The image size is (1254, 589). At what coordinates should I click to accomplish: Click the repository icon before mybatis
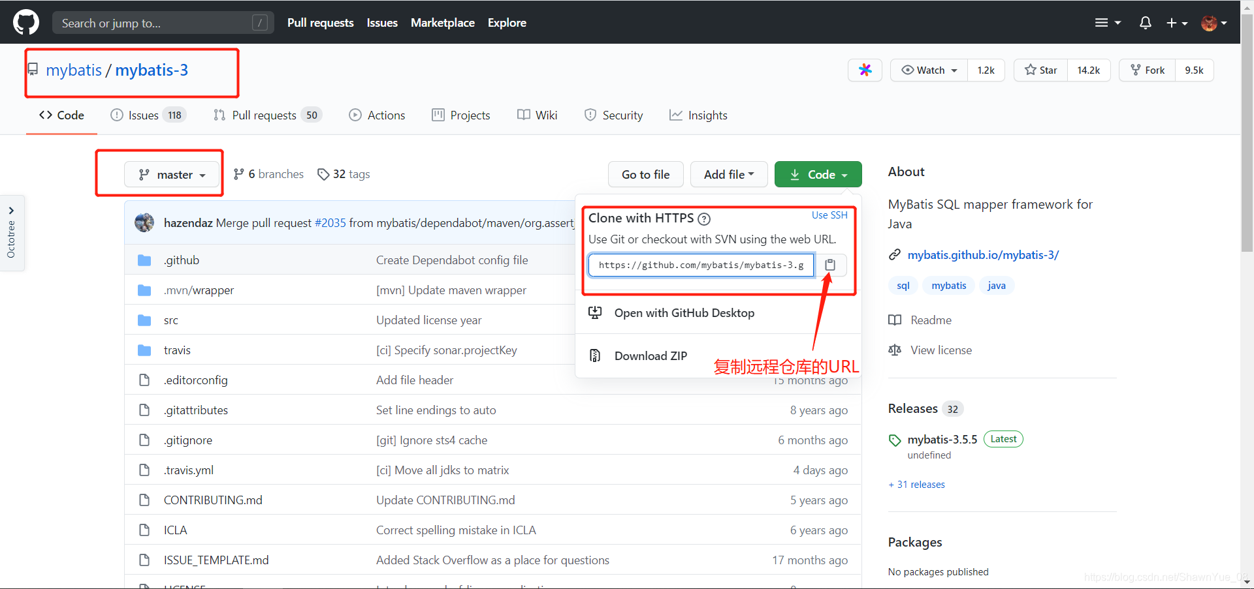pos(33,70)
